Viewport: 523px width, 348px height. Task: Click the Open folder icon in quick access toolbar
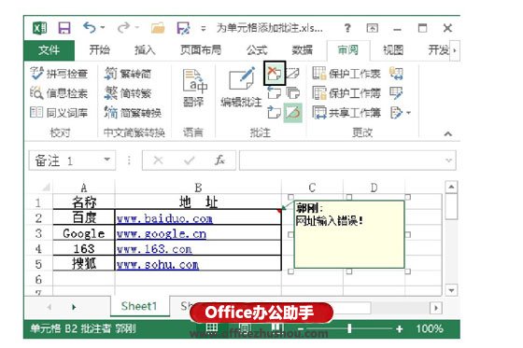coord(158,28)
